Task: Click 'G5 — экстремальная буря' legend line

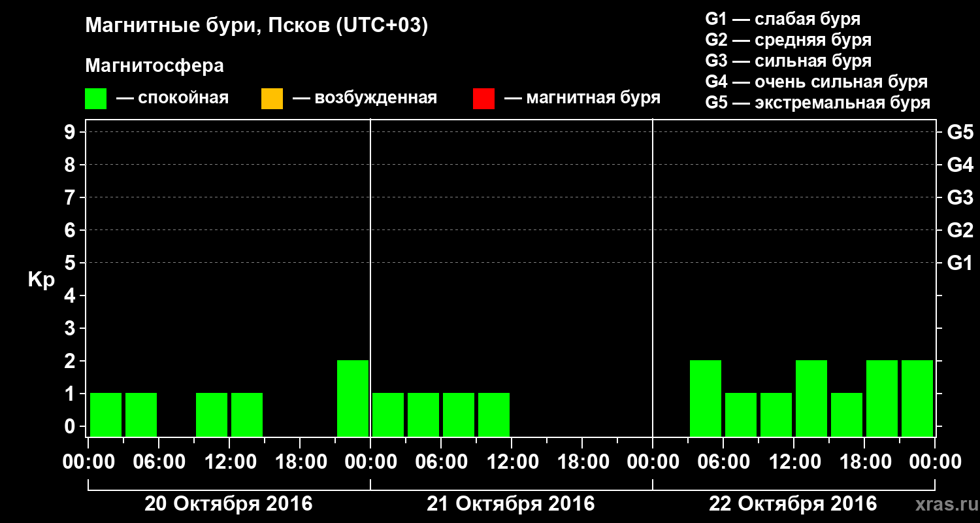Action: coord(818,103)
